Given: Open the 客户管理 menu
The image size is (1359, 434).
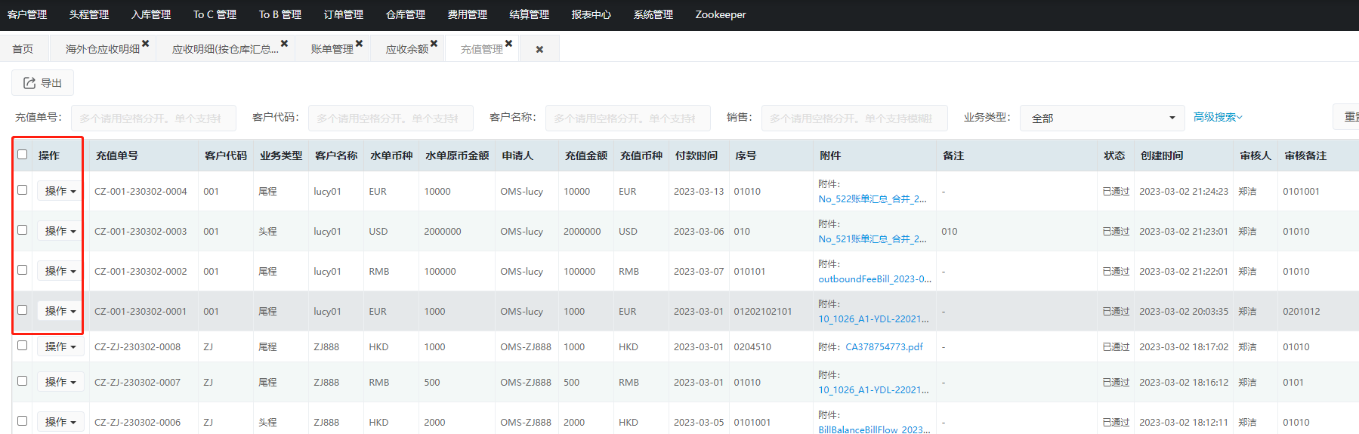Looking at the screenshot, I should (27, 14).
